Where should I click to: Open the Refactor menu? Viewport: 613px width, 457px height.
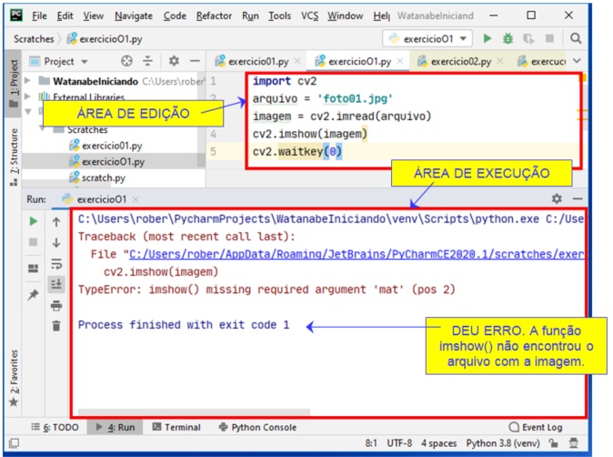[214, 16]
